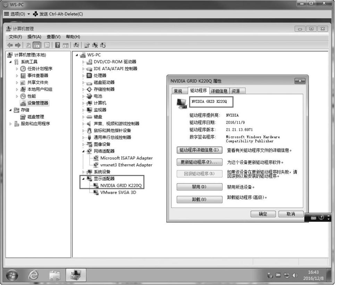
Task: Open the 查看(V) menu
Action: [x=53, y=37]
